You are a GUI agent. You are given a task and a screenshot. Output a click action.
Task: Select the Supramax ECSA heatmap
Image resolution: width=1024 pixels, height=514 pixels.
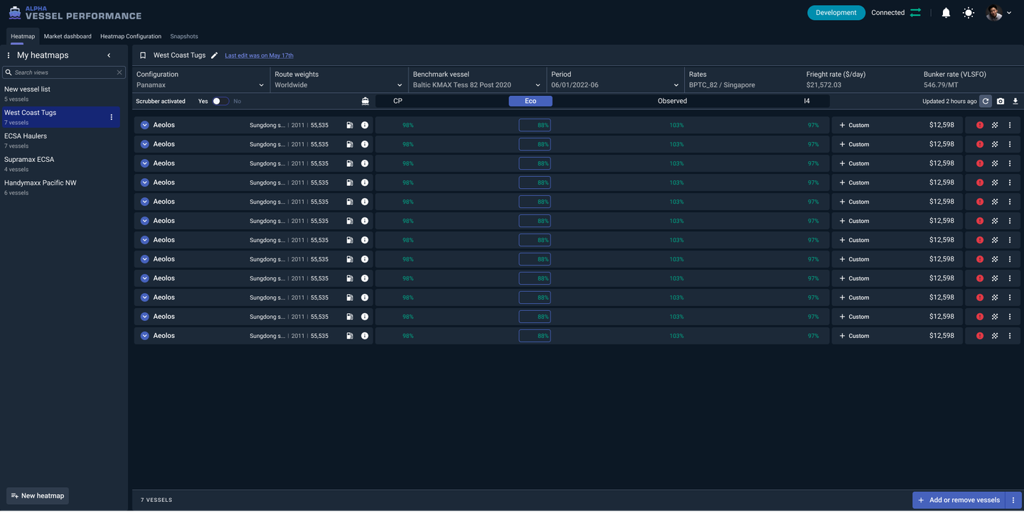(60, 164)
